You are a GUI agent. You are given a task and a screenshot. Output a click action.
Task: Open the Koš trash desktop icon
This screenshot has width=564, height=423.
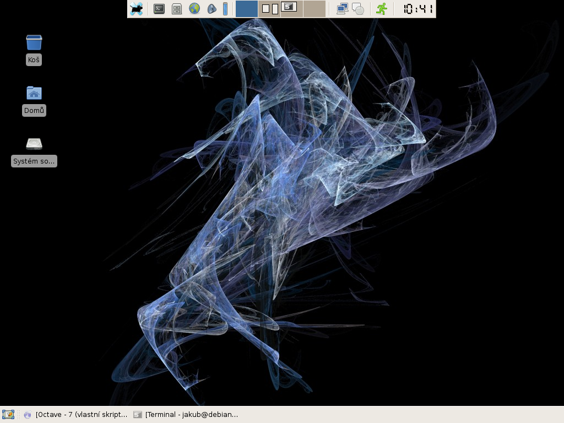tap(34, 43)
